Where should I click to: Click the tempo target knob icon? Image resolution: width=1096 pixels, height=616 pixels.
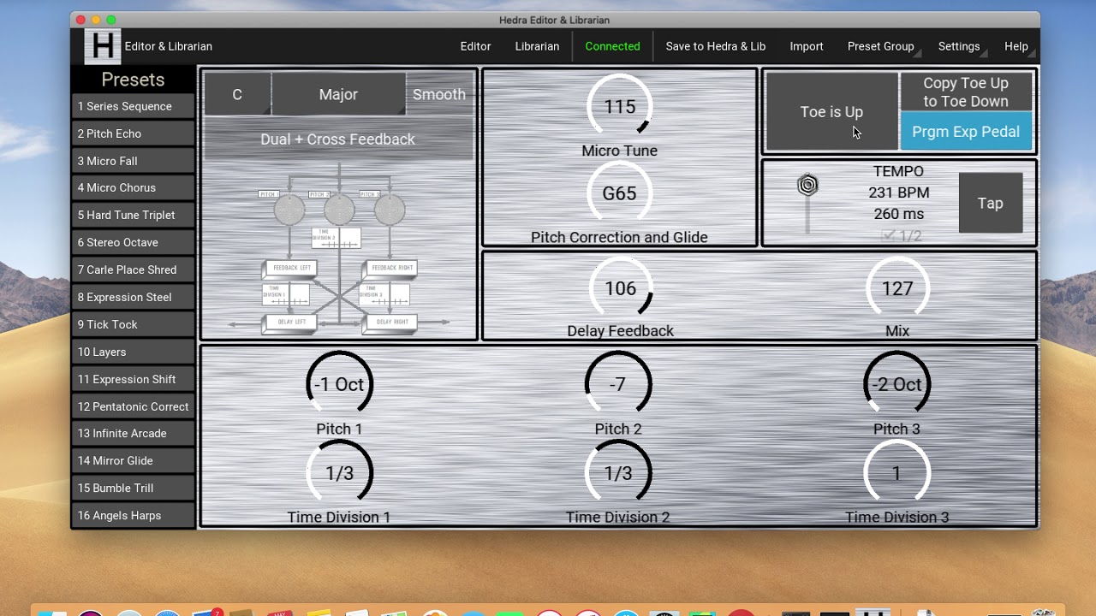pos(807,185)
